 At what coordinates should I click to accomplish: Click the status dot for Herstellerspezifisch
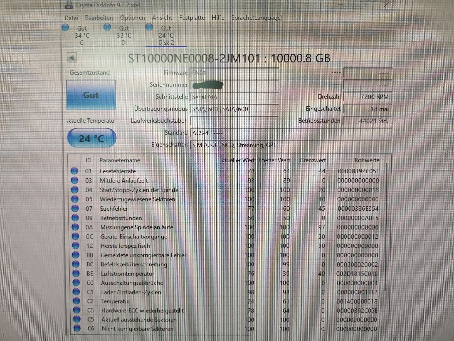[75, 246]
